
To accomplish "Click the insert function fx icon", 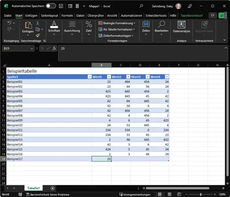I will tap(54, 48).
